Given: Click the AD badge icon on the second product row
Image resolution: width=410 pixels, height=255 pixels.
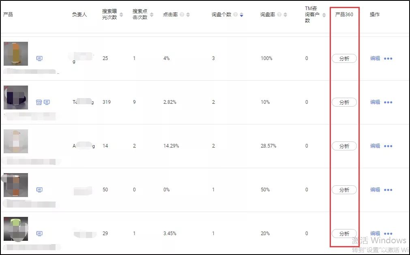Looking at the screenshot, I should (47, 102).
